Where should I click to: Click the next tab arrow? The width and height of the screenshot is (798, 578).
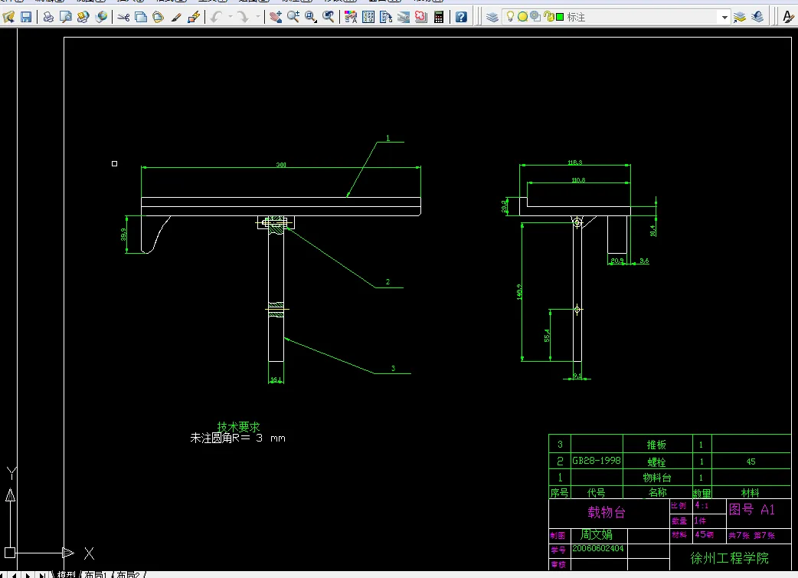28,575
